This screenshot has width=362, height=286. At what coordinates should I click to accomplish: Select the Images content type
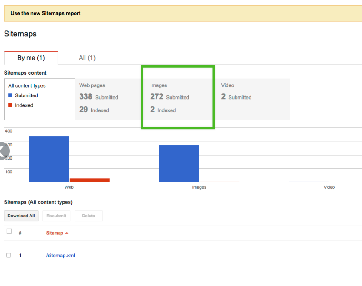pos(181,99)
